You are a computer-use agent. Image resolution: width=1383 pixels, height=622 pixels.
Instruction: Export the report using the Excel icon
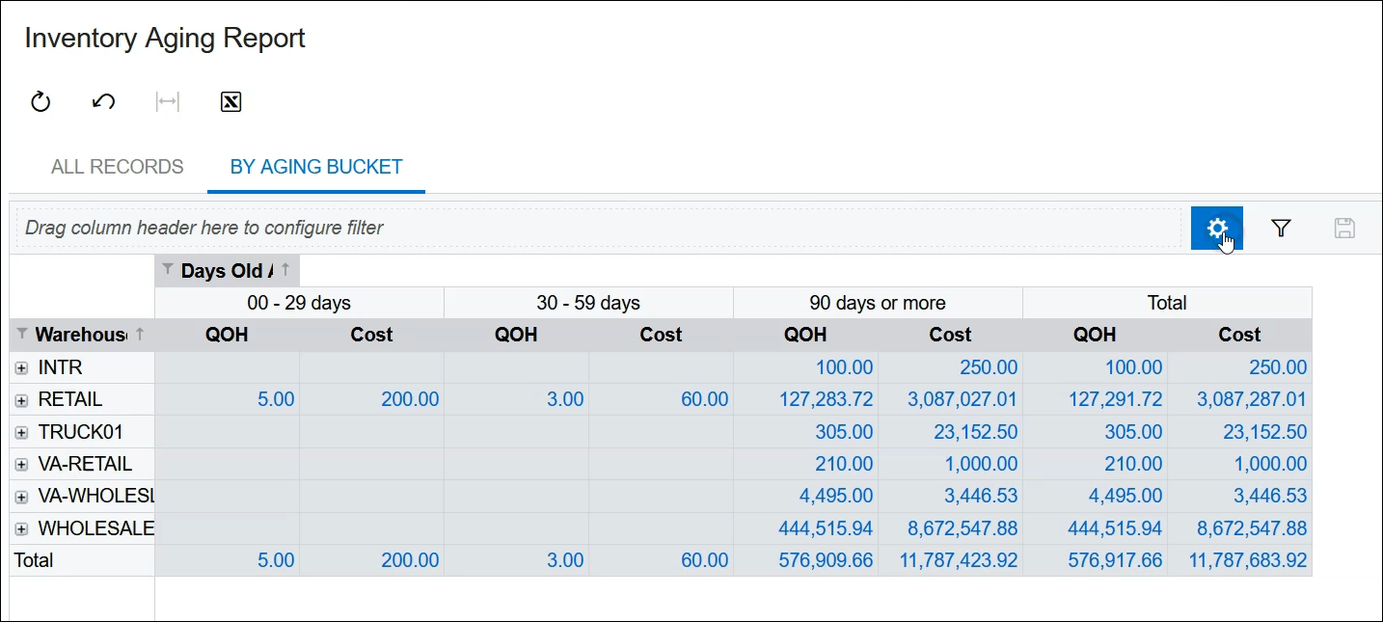(x=230, y=101)
